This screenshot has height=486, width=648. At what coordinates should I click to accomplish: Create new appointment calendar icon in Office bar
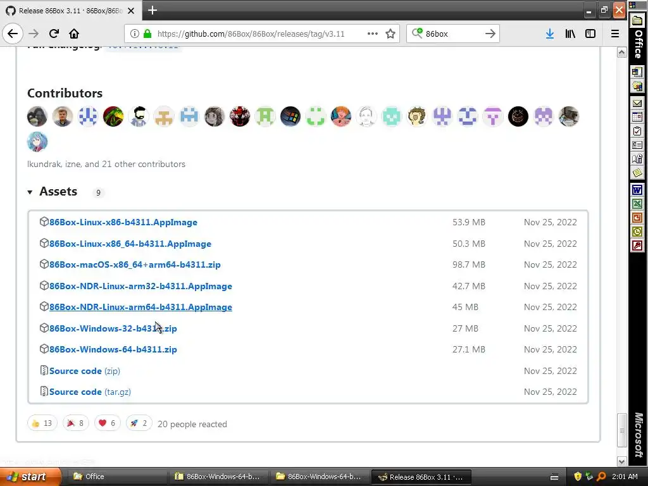pos(637,117)
